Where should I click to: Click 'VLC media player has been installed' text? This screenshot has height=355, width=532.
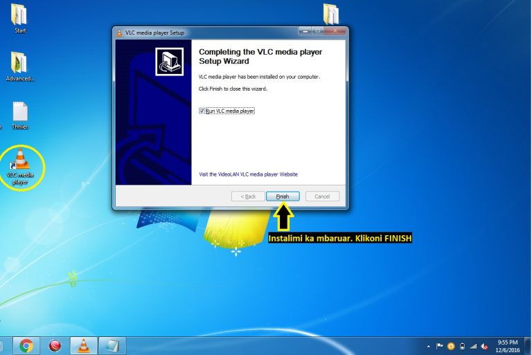pos(259,77)
